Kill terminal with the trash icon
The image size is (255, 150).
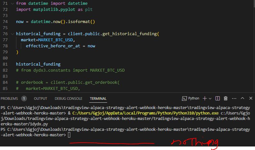pos(225,99)
